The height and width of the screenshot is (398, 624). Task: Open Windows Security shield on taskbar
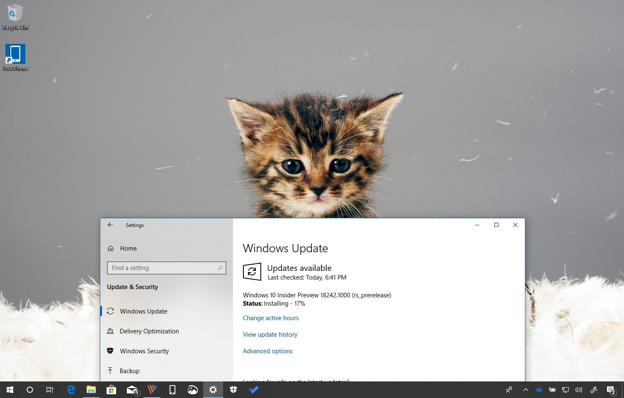coord(233,390)
